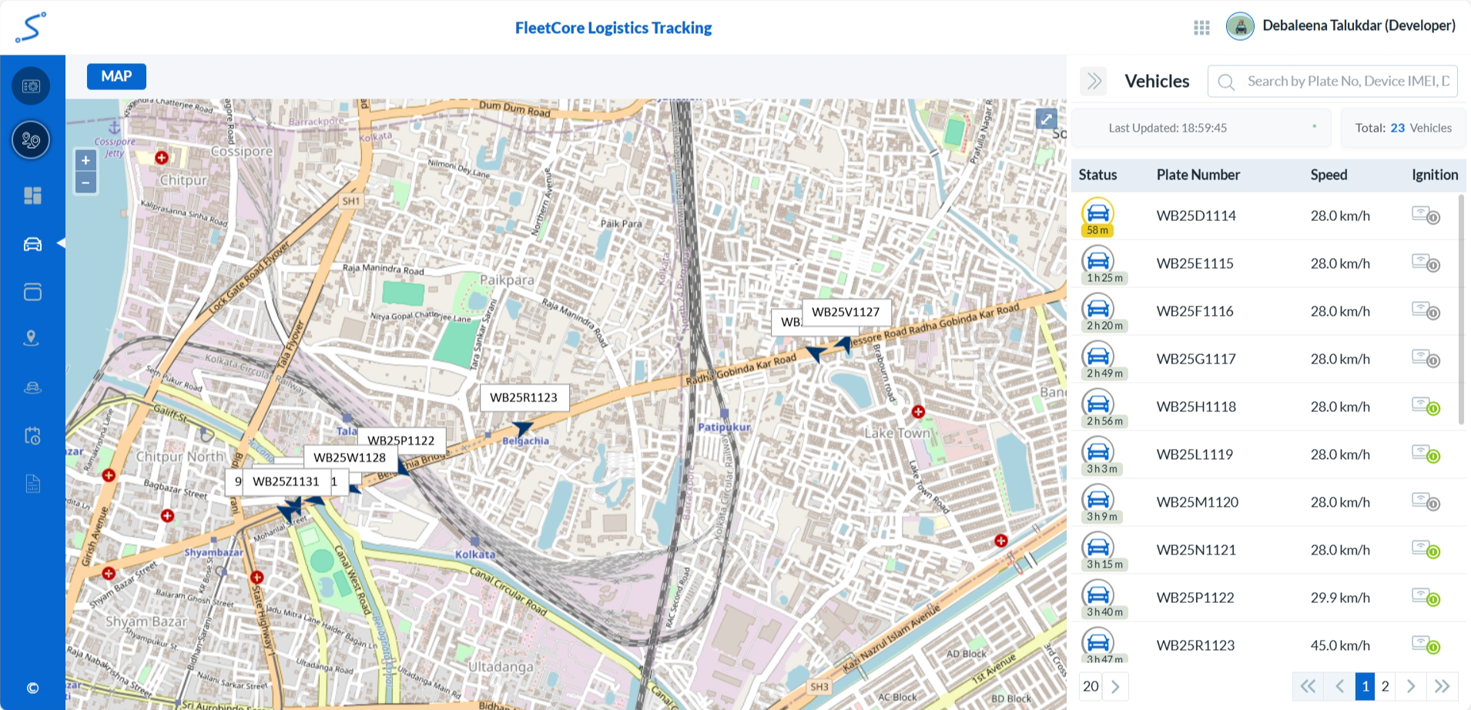Open the Devices section in sidebar
1471x710 pixels.
coord(31,292)
